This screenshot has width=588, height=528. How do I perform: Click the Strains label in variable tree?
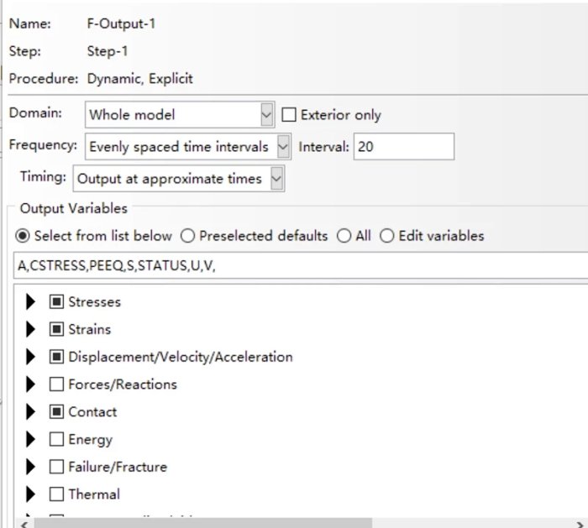coord(90,329)
